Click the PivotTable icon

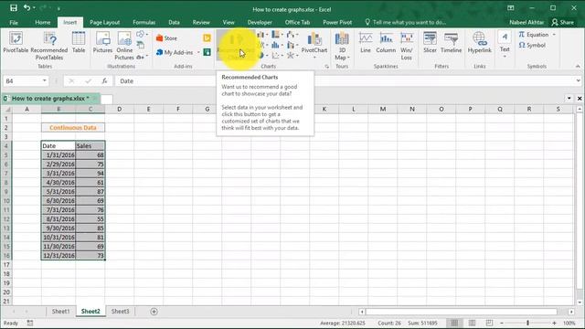16,42
